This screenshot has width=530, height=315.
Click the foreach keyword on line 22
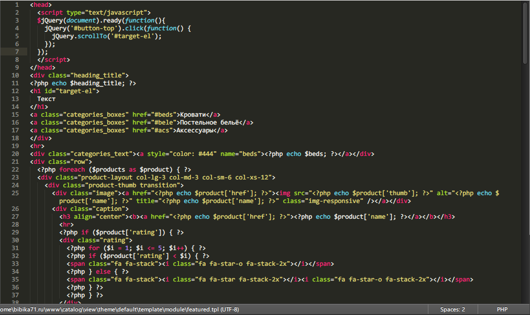click(72, 170)
